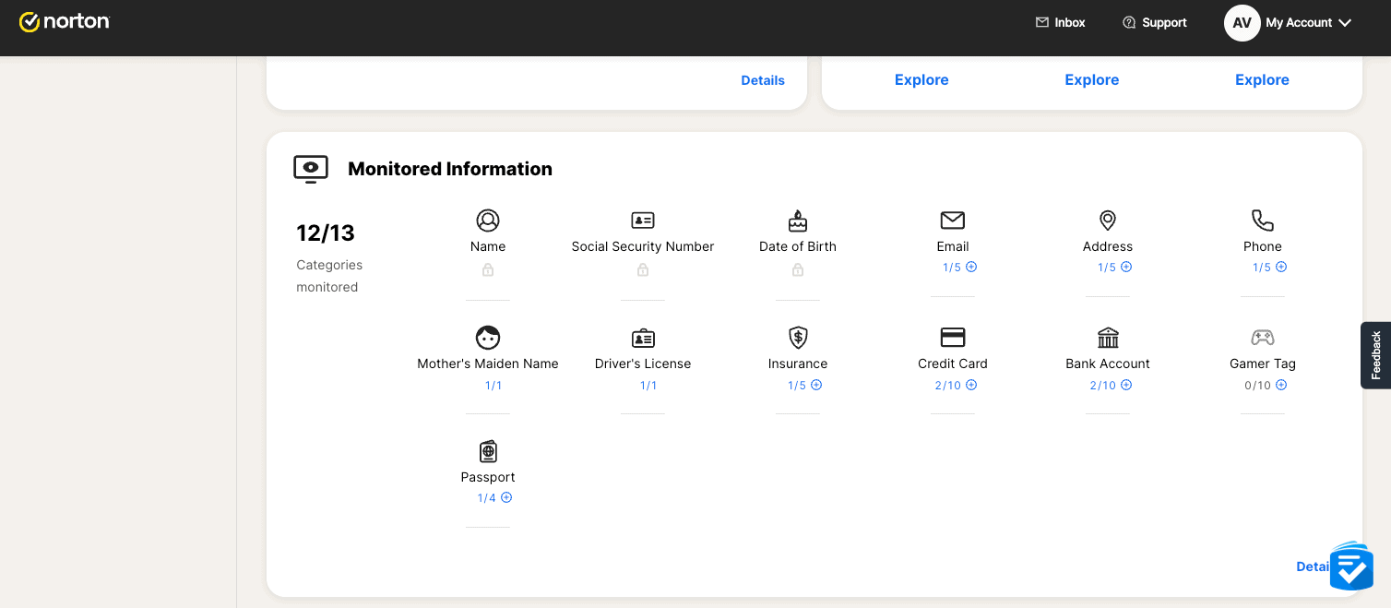Screen dimensions: 1391x608
Task: Click the Social Security Number label
Action: click(643, 246)
